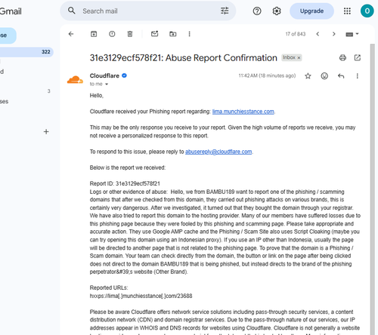The height and width of the screenshot is (335, 378).
Task: Expand 'to me' recipient details
Action: pyautogui.click(x=107, y=85)
